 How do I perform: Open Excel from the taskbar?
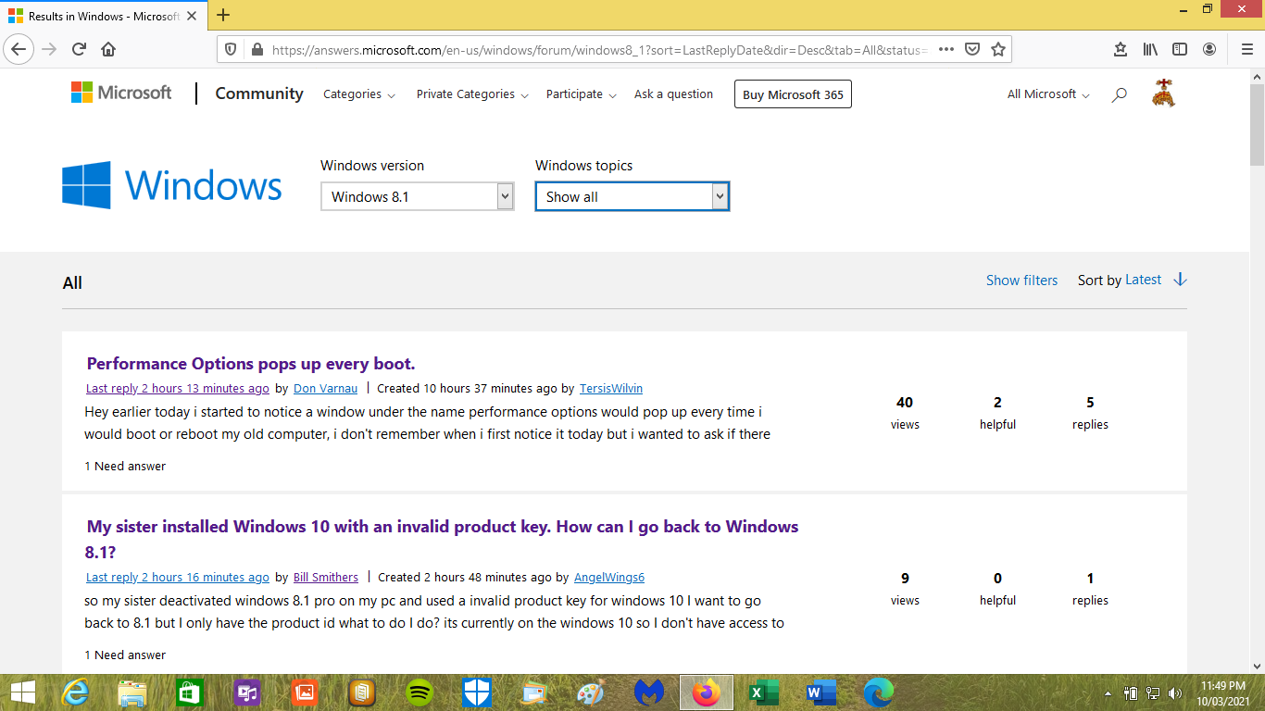coord(764,692)
